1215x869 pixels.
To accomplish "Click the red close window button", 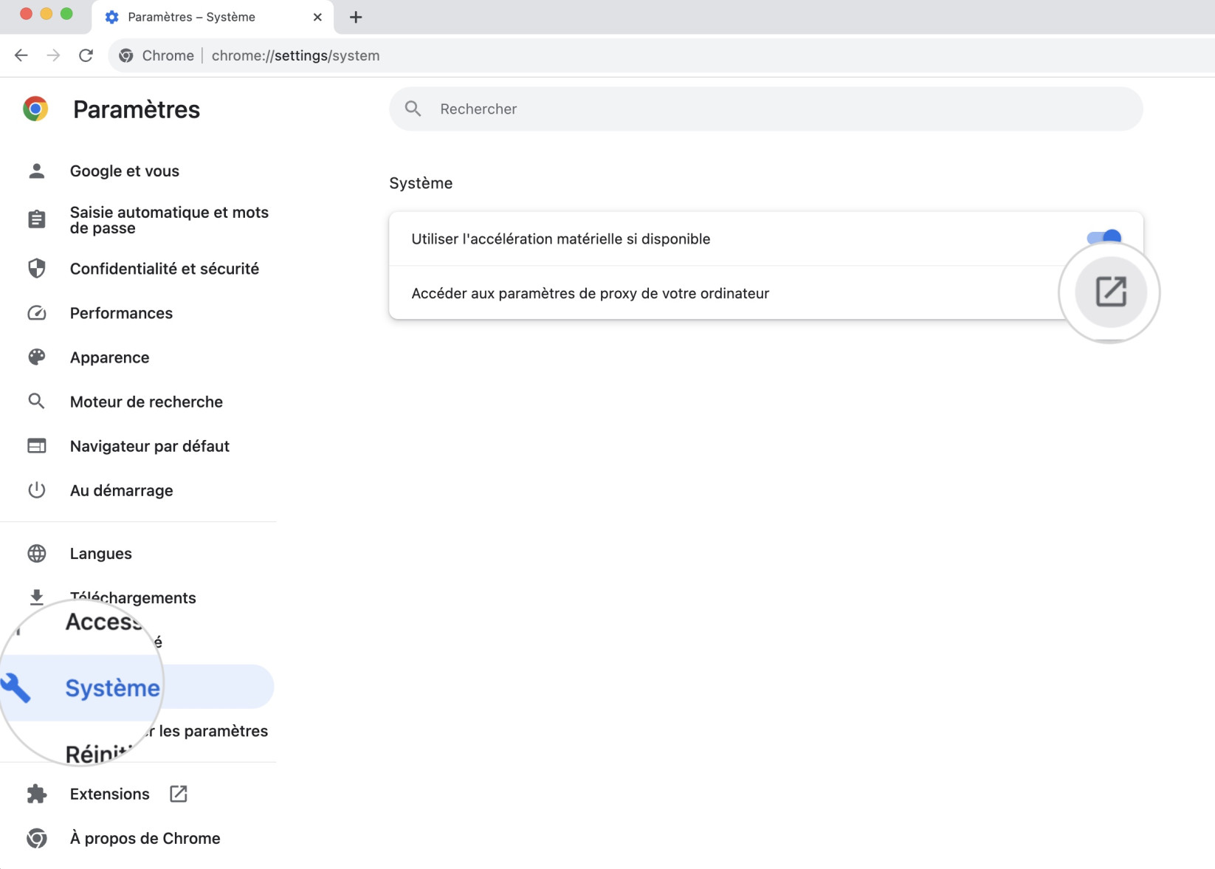I will pos(26,14).
